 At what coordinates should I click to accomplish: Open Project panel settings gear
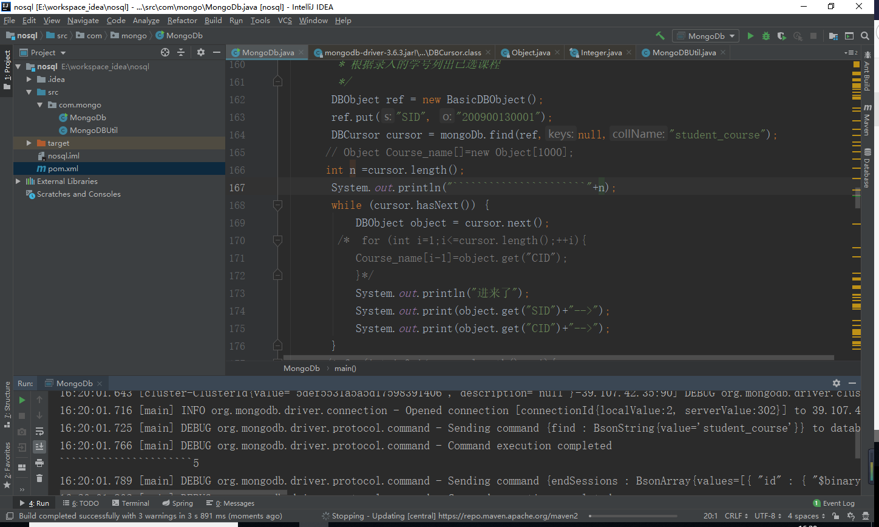(x=201, y=52)
